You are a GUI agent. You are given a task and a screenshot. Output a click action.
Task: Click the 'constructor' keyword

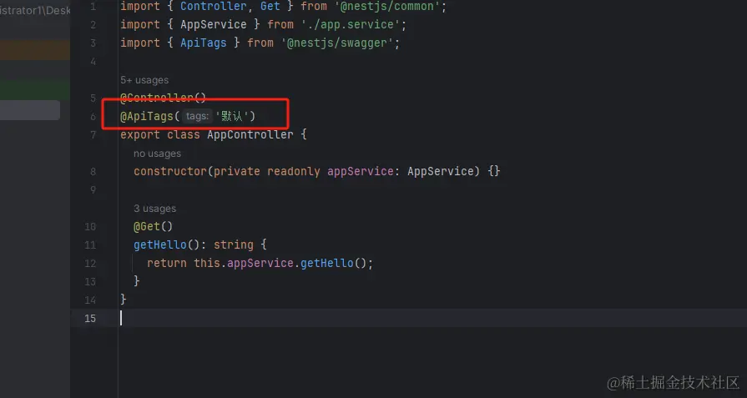click(170, 171)
